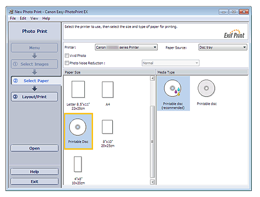This screenshot has width=260, height=197.
Task: Pick the 8"x10" 20x25cm paper icon
Action: click(107, 127)
